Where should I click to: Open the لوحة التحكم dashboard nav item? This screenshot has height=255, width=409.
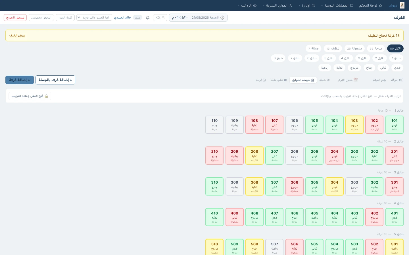(370, 5)
